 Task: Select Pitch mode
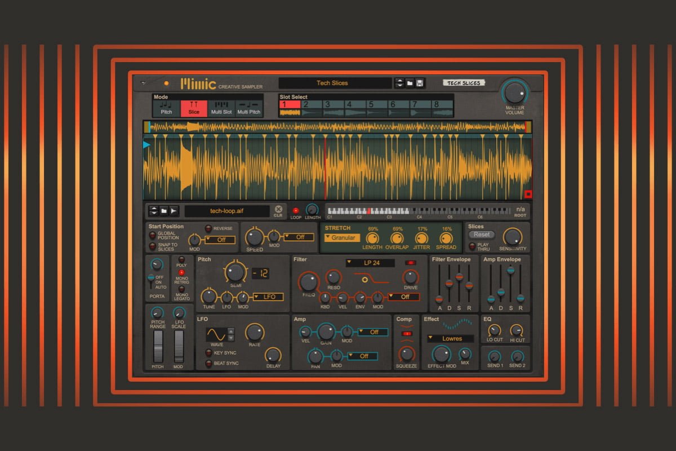(x=167, y=108)
